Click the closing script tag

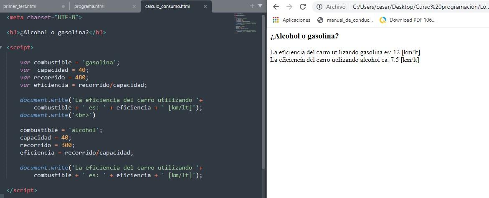[22, 190]
